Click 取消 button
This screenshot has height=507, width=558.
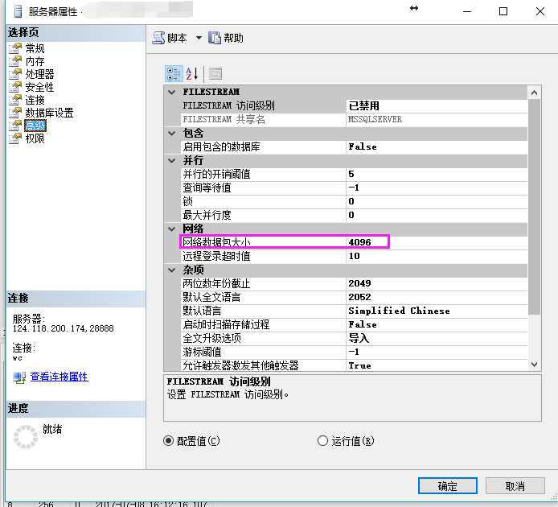click(515, 486)
